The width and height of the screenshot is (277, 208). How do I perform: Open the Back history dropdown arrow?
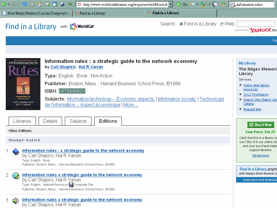[8, 4]
